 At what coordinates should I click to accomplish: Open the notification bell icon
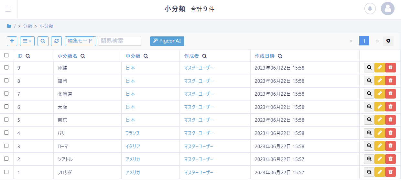point(370,9)
